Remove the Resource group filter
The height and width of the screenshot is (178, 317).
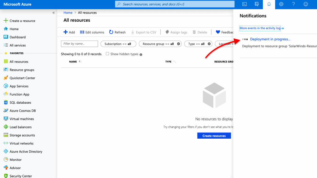pyautogui.click(x=179, y=44)
